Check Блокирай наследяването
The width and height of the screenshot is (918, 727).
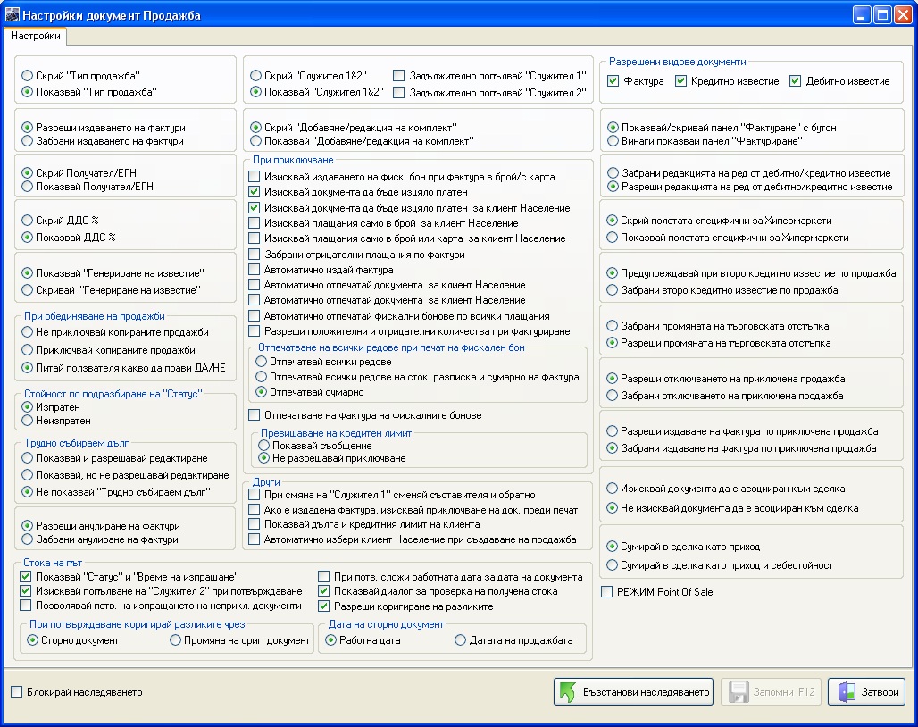[17, 692]
